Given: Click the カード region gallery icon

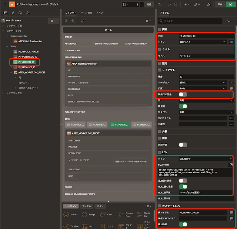Looking at the screenshot, I should (x=103, y=226).
